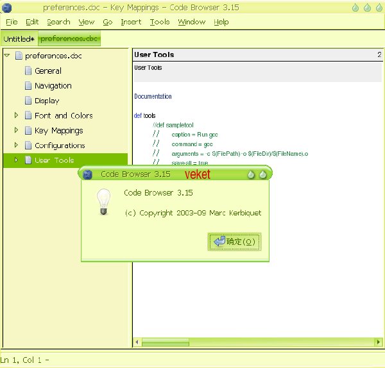Select Key Mappings tree item

(x=59, y=131)
